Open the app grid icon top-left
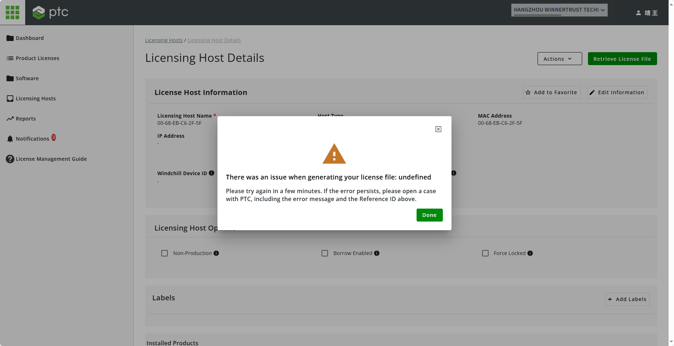Image resolution: width=674 pixels, height=346 pixels. tap(12, 12)
